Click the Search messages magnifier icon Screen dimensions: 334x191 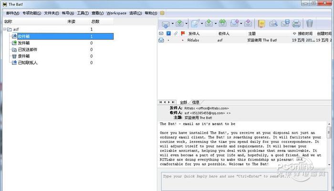[273, 23]
